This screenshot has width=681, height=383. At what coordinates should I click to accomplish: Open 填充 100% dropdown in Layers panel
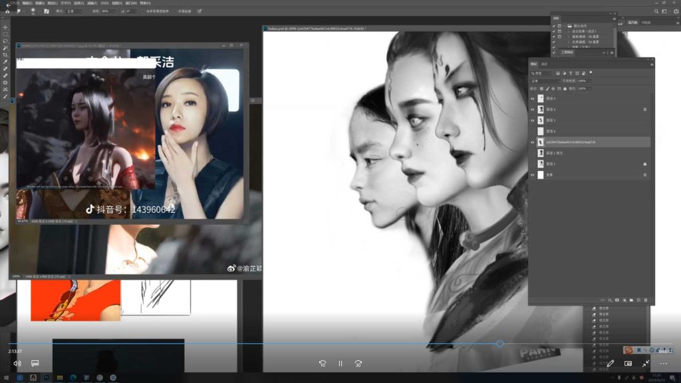point(583,88)
